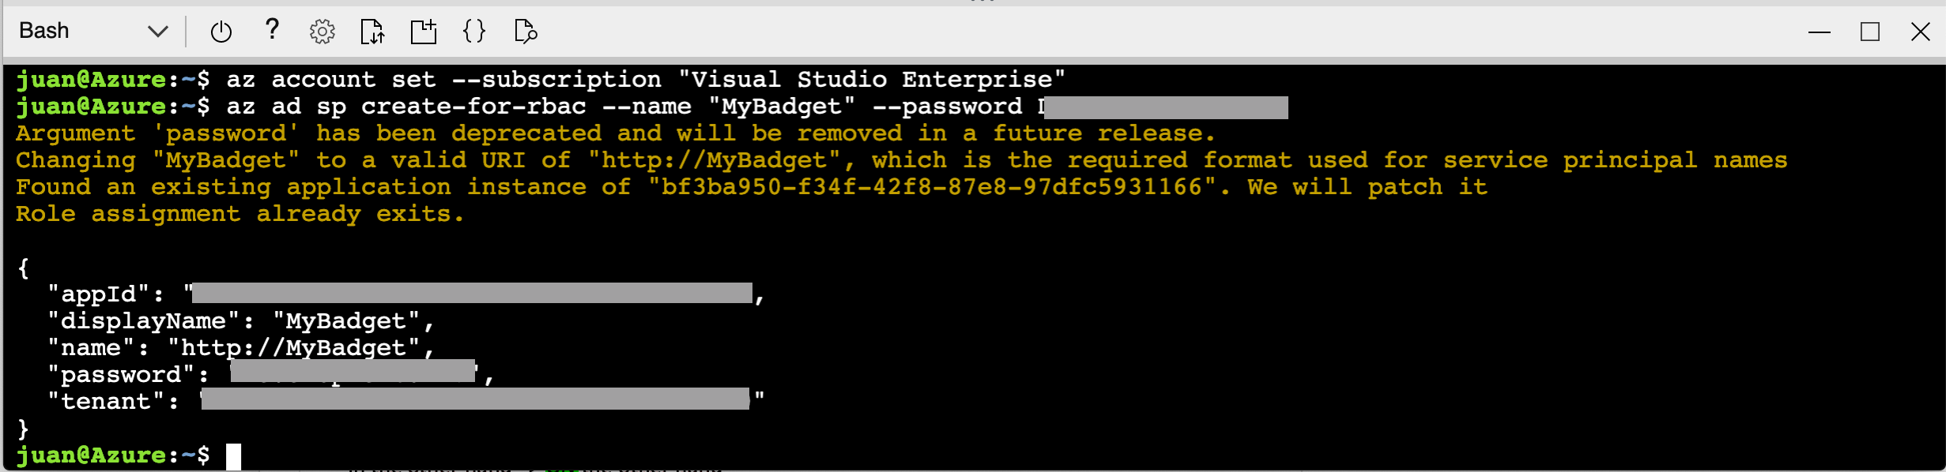The image size is (1946, 472).
Task: Close the Cloud Shell pane
Action: click(x=1921, y=32)
